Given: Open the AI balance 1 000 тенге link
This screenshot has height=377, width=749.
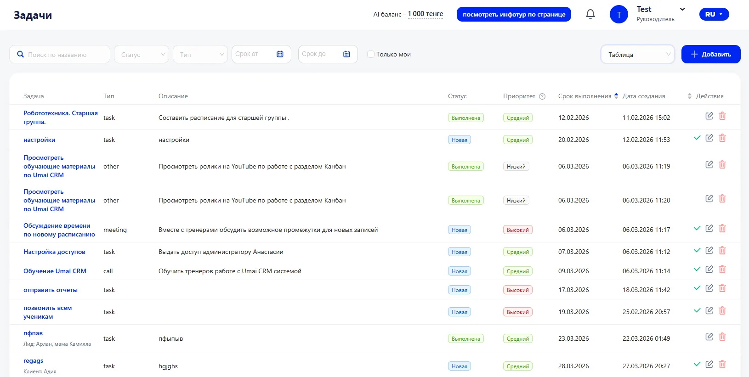Looking at the screenshot, I should tap(426, 14).
